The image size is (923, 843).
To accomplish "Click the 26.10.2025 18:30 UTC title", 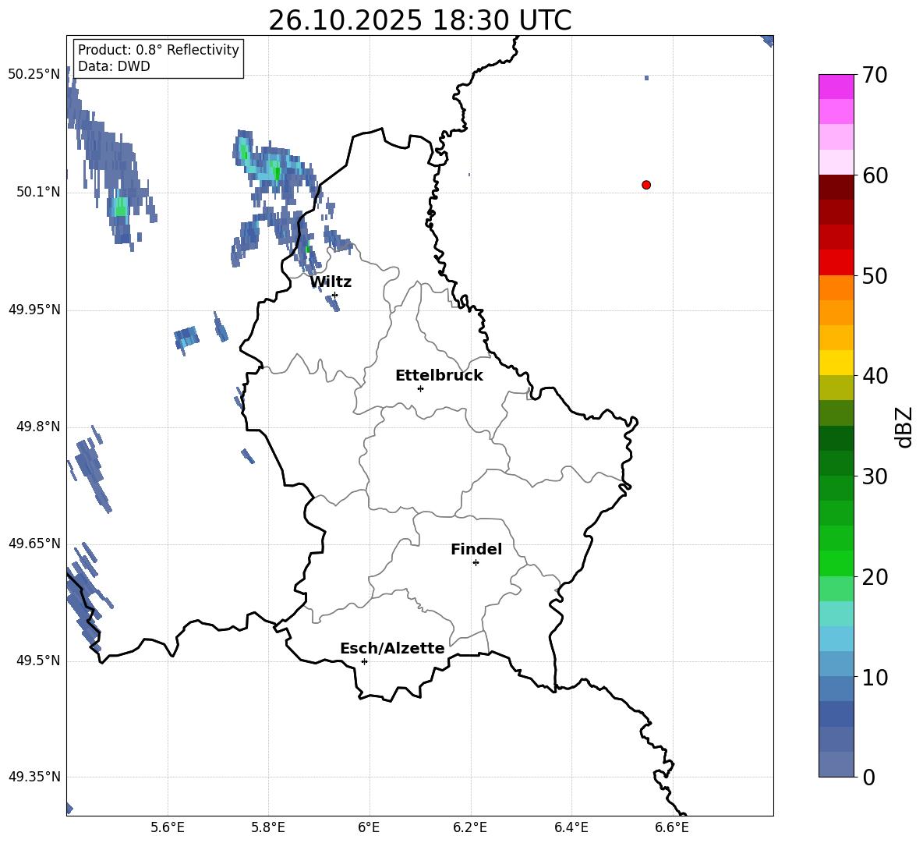I will (419, 20).
